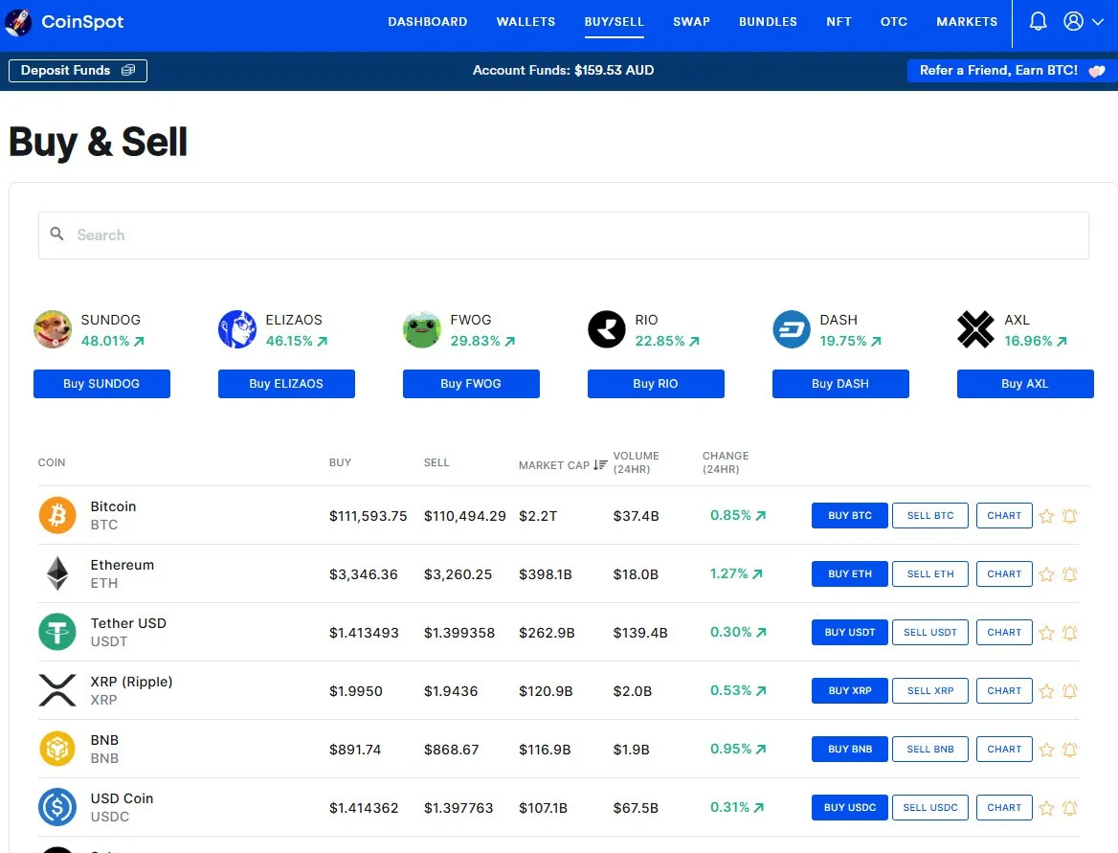Click the SELL BTC button

(930, 516)
